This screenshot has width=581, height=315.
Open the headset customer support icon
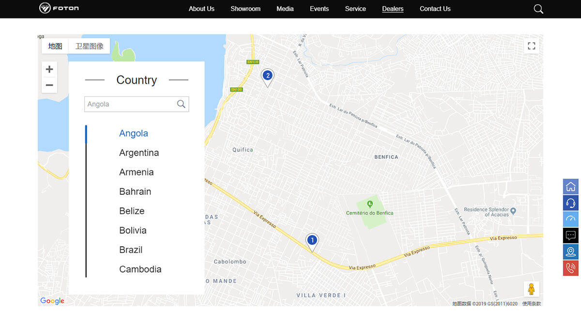tap(570, 203)
